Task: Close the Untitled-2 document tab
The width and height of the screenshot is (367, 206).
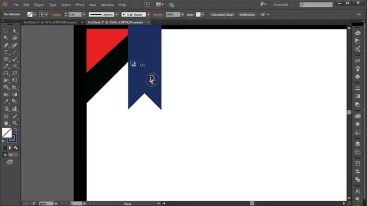Action: (x=148, y=22)
